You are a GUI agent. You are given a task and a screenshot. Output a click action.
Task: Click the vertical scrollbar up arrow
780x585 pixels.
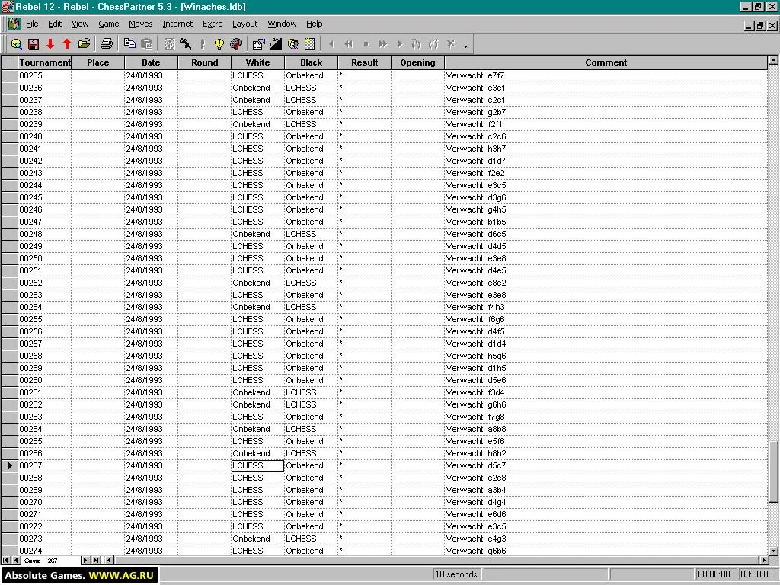click(773, 60)
